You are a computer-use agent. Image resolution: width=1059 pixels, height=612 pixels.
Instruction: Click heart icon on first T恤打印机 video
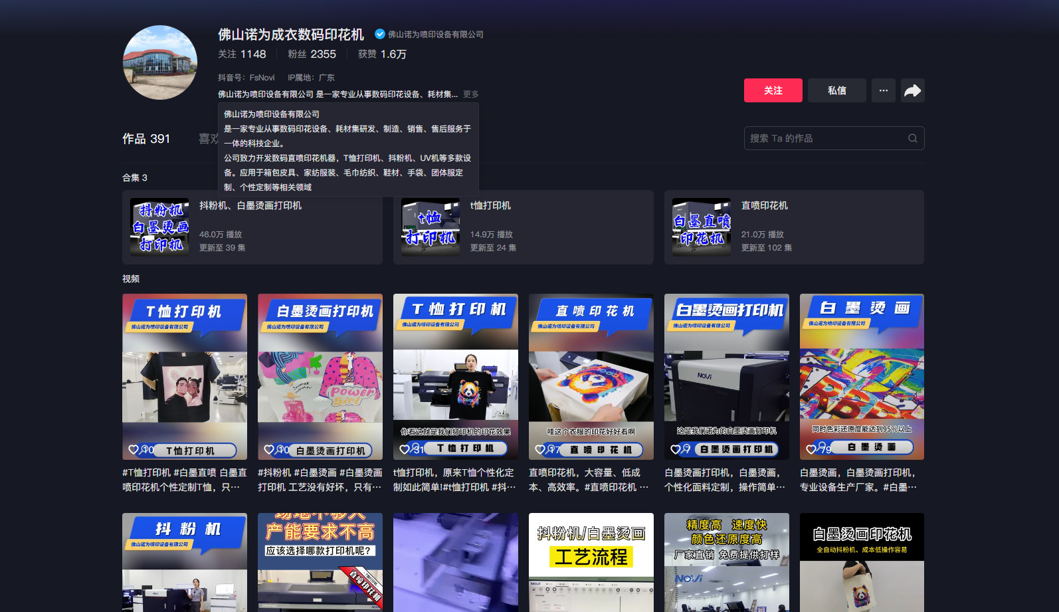tap(134, 450)
